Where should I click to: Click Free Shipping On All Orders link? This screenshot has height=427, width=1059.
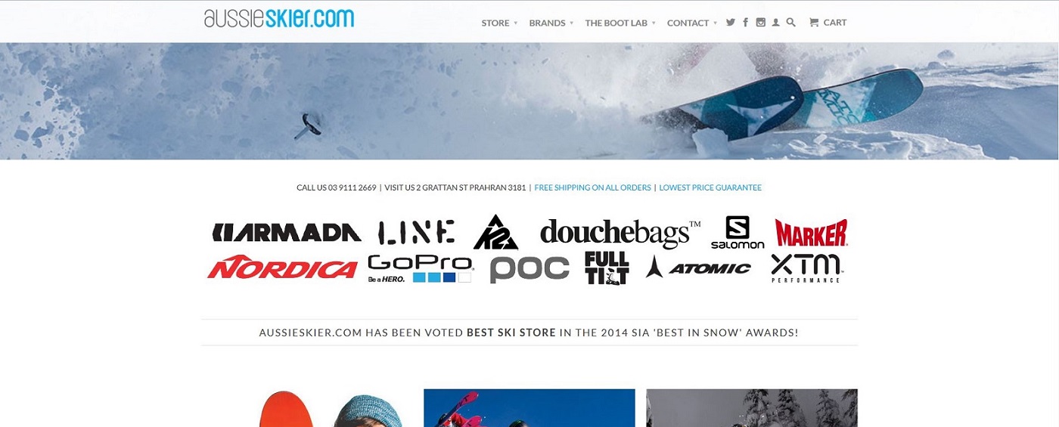coord(592,187)
